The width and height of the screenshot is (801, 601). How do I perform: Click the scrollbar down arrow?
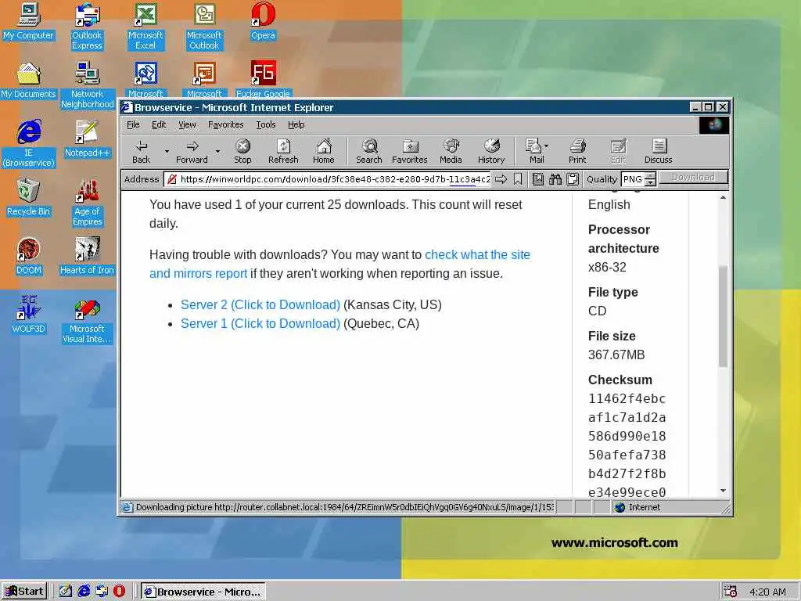(x=723, y=491)
